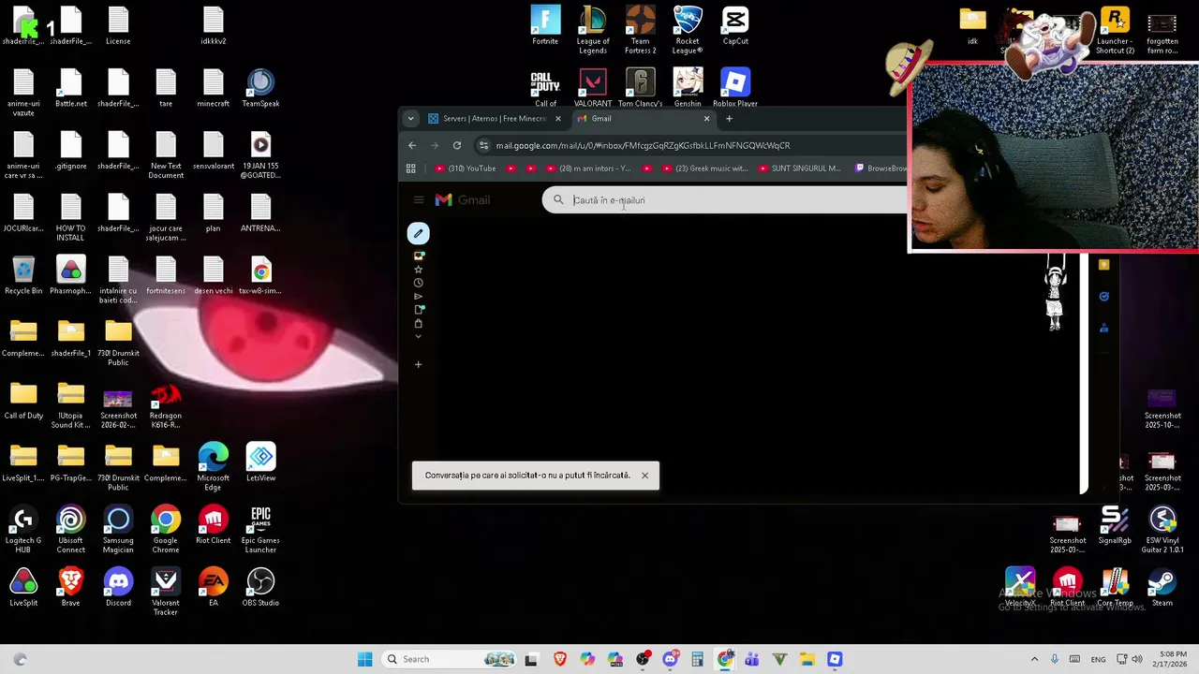Click the site information icon in address bar
Viewport: 1199px width, 674px height.
[483, 145]
